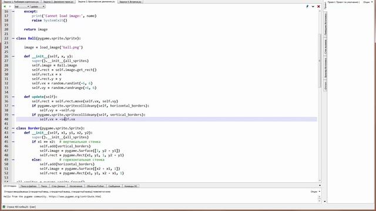Image resolution: width=376 pixels, height=211 pixels.
Task: Click the line and column status text
Action: (x=21, y=207)
